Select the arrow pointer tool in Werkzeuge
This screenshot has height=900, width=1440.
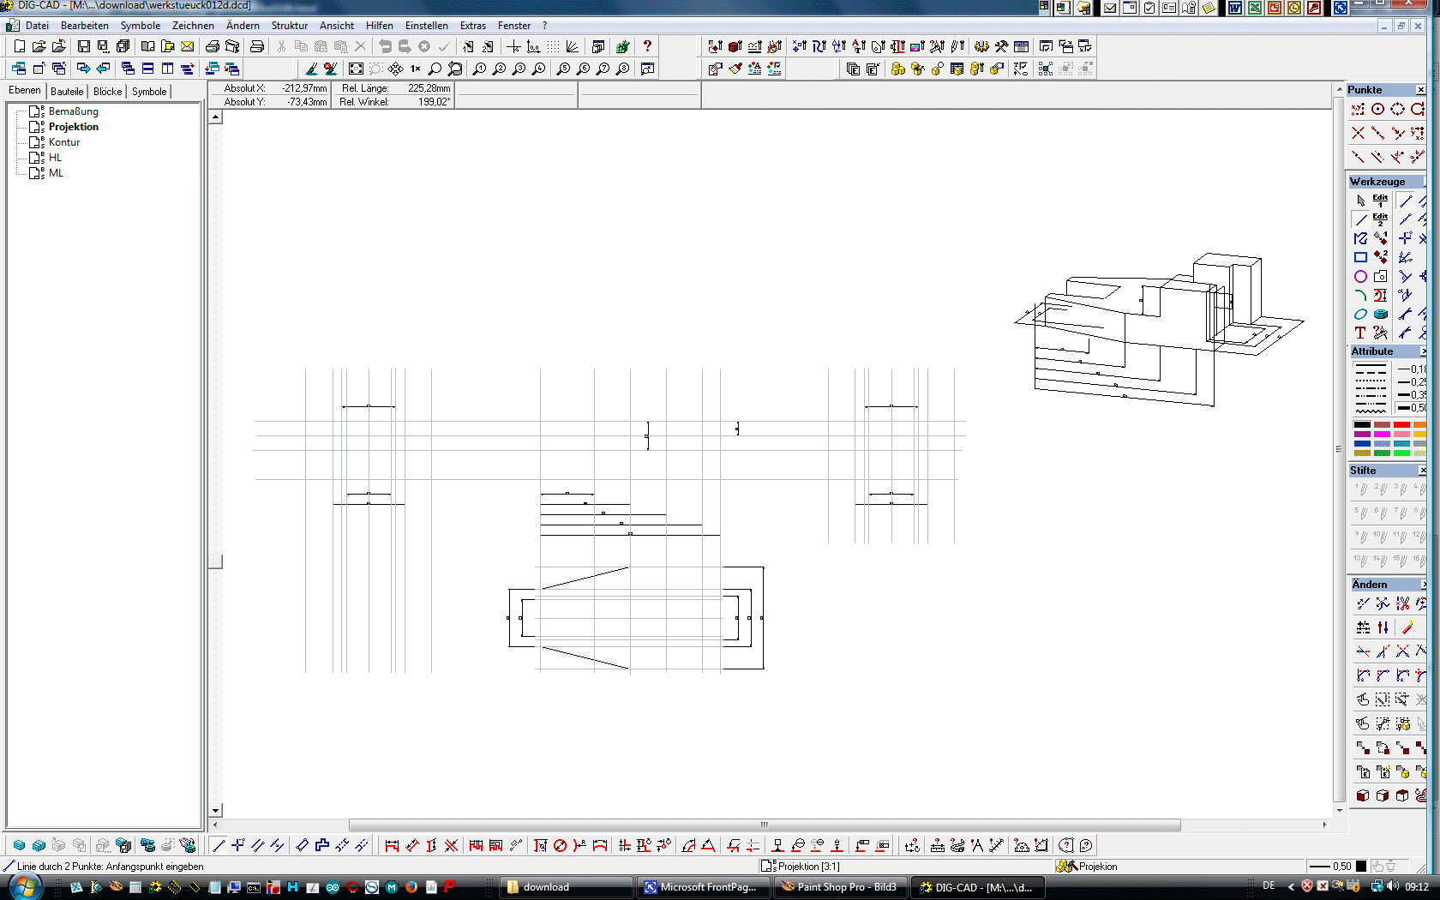click(x=1360, y=201)
